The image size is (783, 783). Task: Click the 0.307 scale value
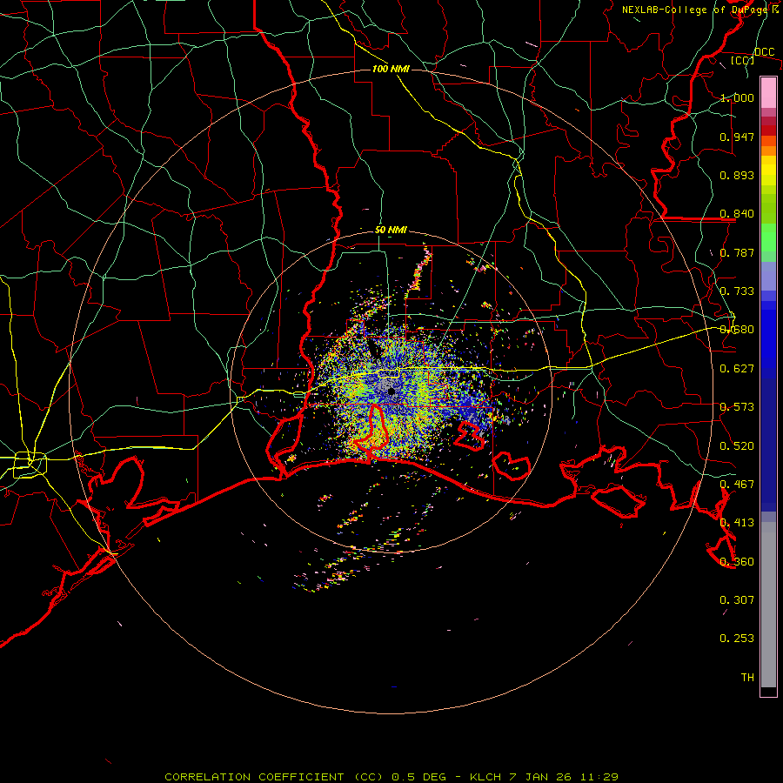737,600
